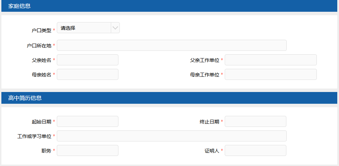Click the 高中简历信息 section header
The image size is (339, 166).
tap(169, 98)
